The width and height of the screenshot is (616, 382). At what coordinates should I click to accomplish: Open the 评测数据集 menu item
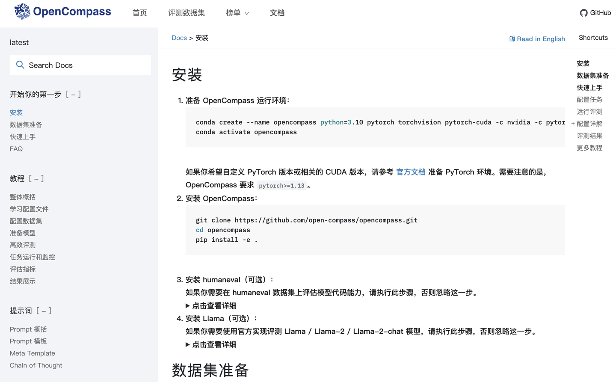coord(187,13)
